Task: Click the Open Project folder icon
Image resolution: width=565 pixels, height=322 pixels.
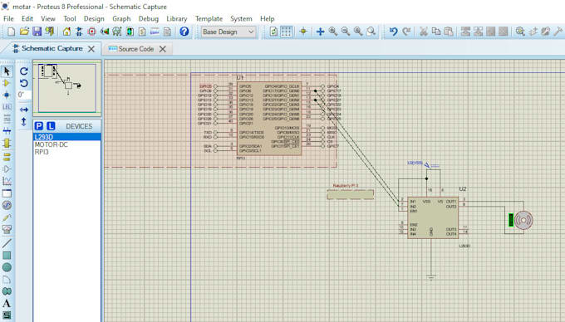Action: point(24,32)
